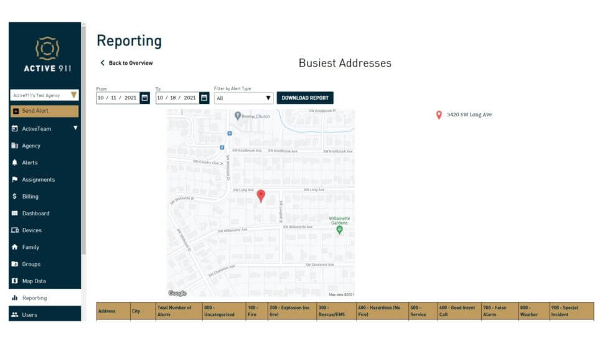This screenshot has width=610, height=343.
Task: Click the Willamette Gardens green marker
Action: pyautogui.click(x=339, y=230)
